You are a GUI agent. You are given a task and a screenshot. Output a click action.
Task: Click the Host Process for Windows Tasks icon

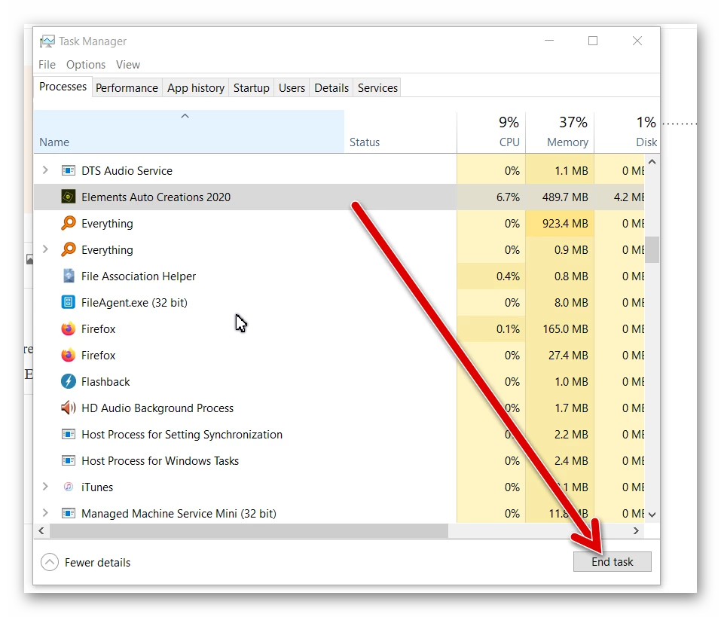tap(69, 460)
